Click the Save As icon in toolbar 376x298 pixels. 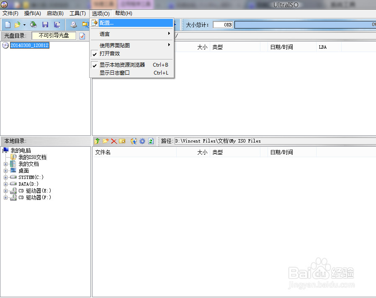tap(57, 24)
